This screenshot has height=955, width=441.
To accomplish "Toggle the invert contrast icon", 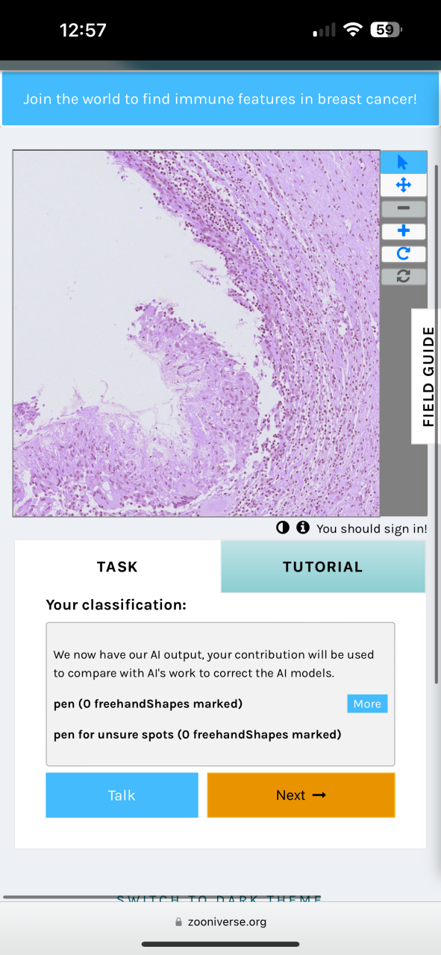I will [283, 527].
